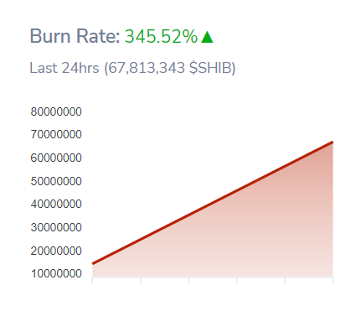This screenshot has height=316, width=351.
Task: Click the chart line's lowest starting point
Action: point(93,263)
